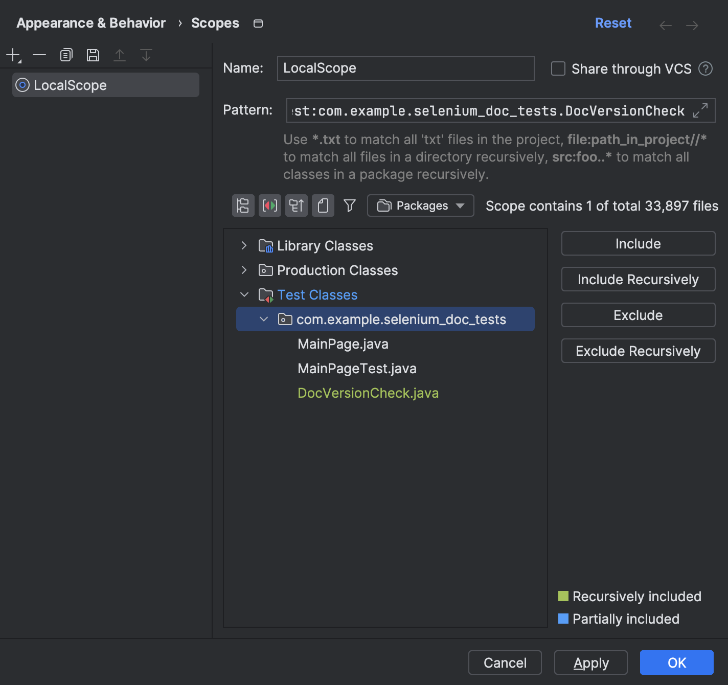
Task: Enable Share through VCS checkbox
Action: point(558,68)
